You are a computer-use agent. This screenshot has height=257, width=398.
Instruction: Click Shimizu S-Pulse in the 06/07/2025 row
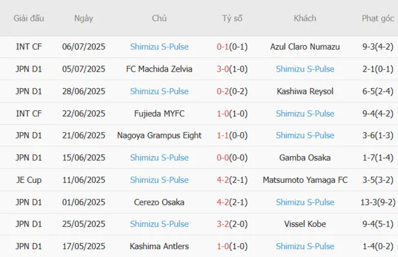coord(159,47)
